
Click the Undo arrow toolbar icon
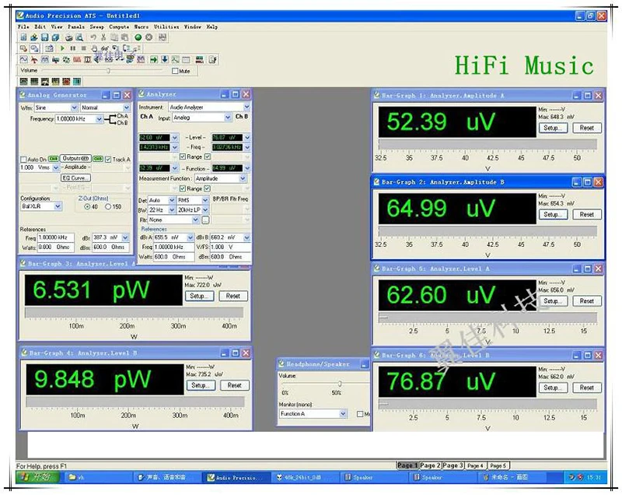[93, 37]
